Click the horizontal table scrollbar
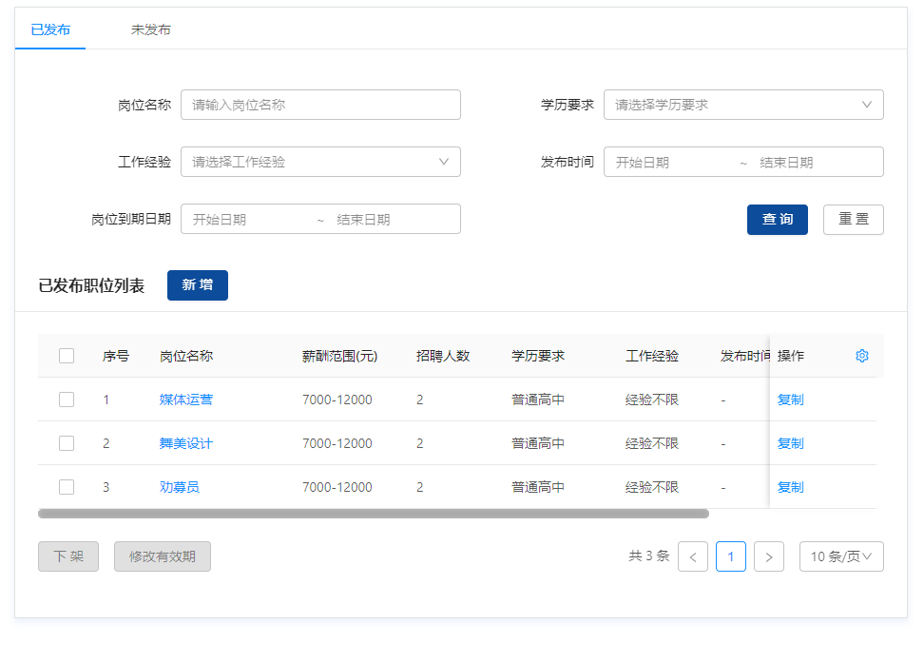 374,514
